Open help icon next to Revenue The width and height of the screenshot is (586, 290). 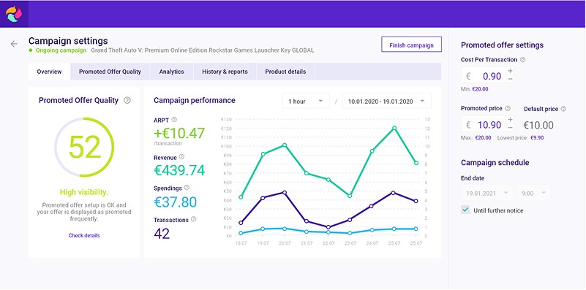pos(181,157)
